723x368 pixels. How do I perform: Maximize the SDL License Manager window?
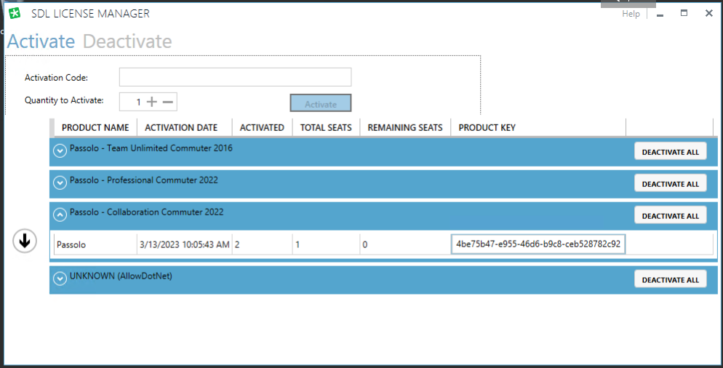(684, 13)
